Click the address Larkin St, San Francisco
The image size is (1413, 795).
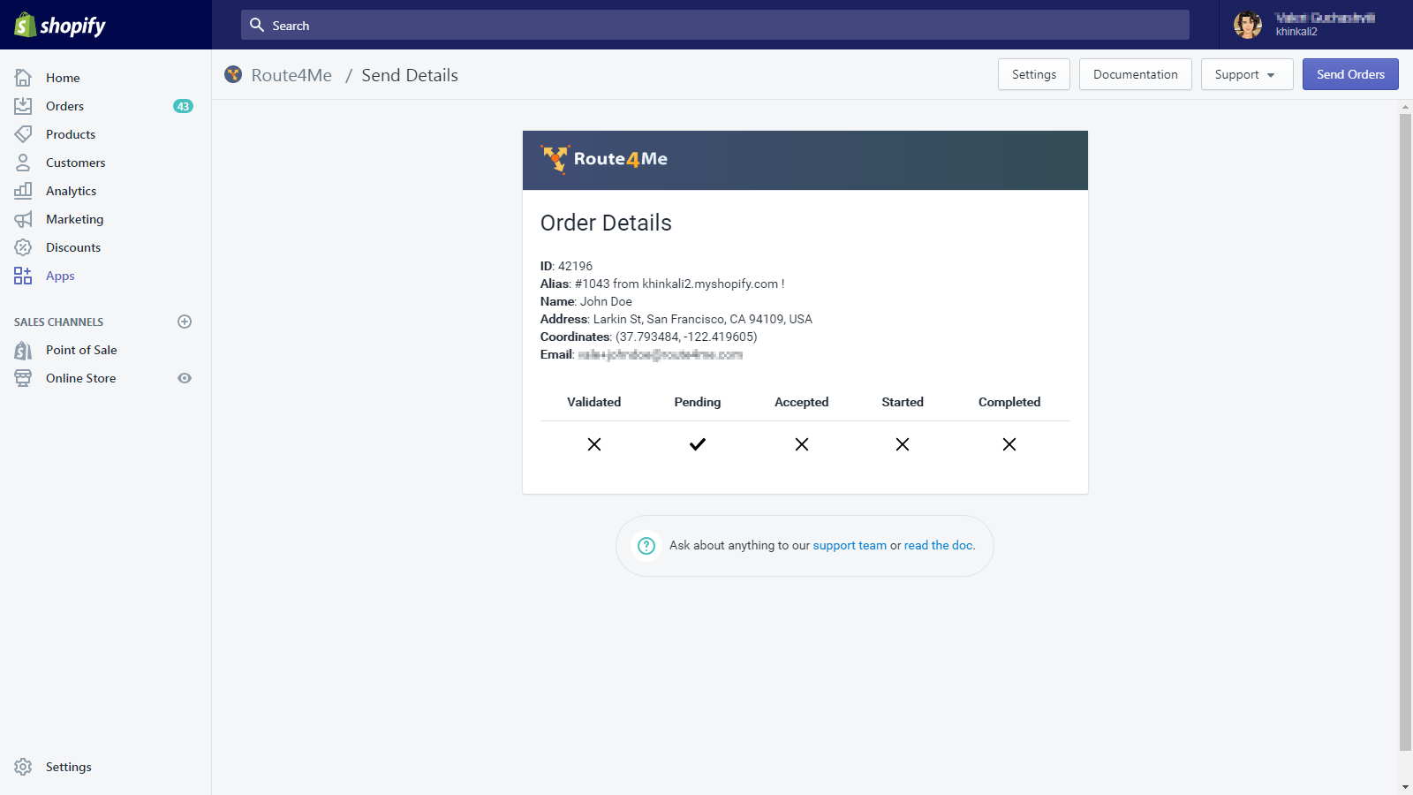pos(703,319)
